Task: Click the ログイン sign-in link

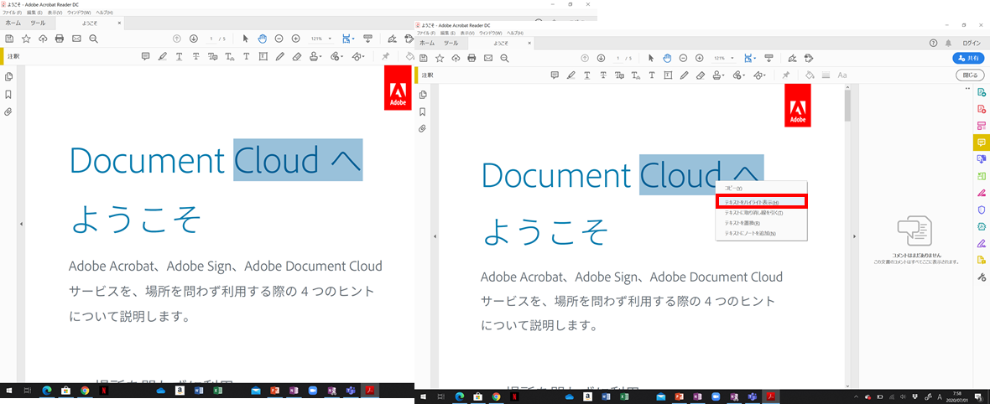Action: coord(972,43)
